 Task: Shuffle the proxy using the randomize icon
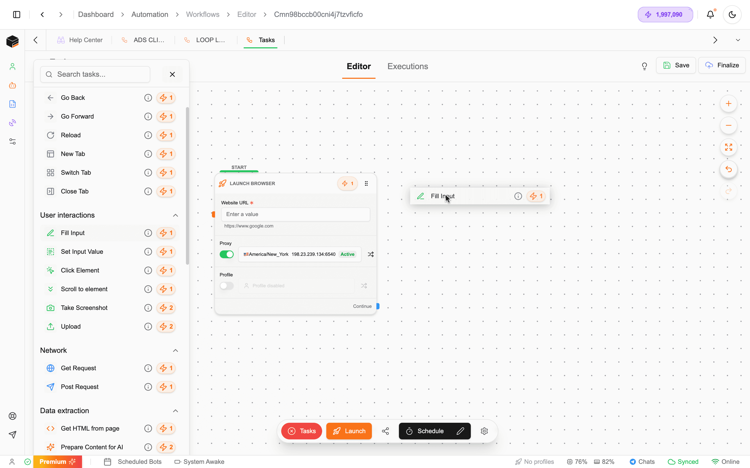click(371, 254)
